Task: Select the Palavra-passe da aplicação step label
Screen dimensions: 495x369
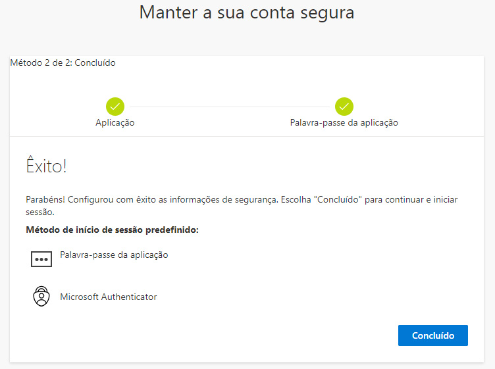Action: [344, 122]
